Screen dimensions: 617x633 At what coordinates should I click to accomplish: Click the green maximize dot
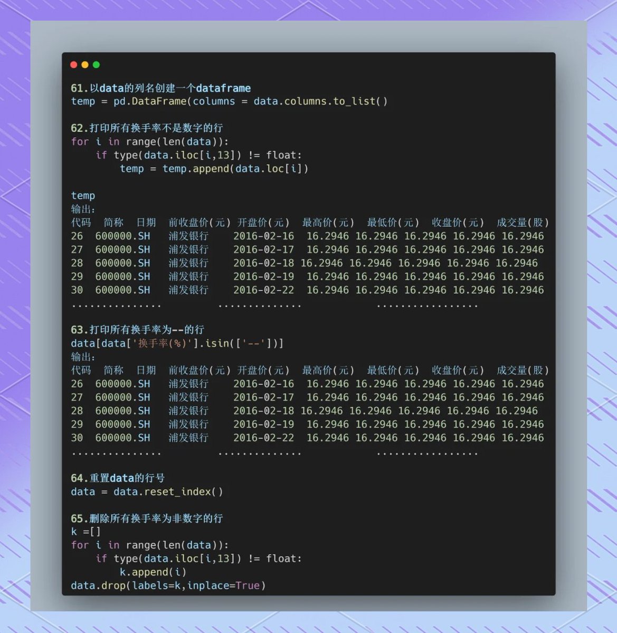[x=96, y=65]
